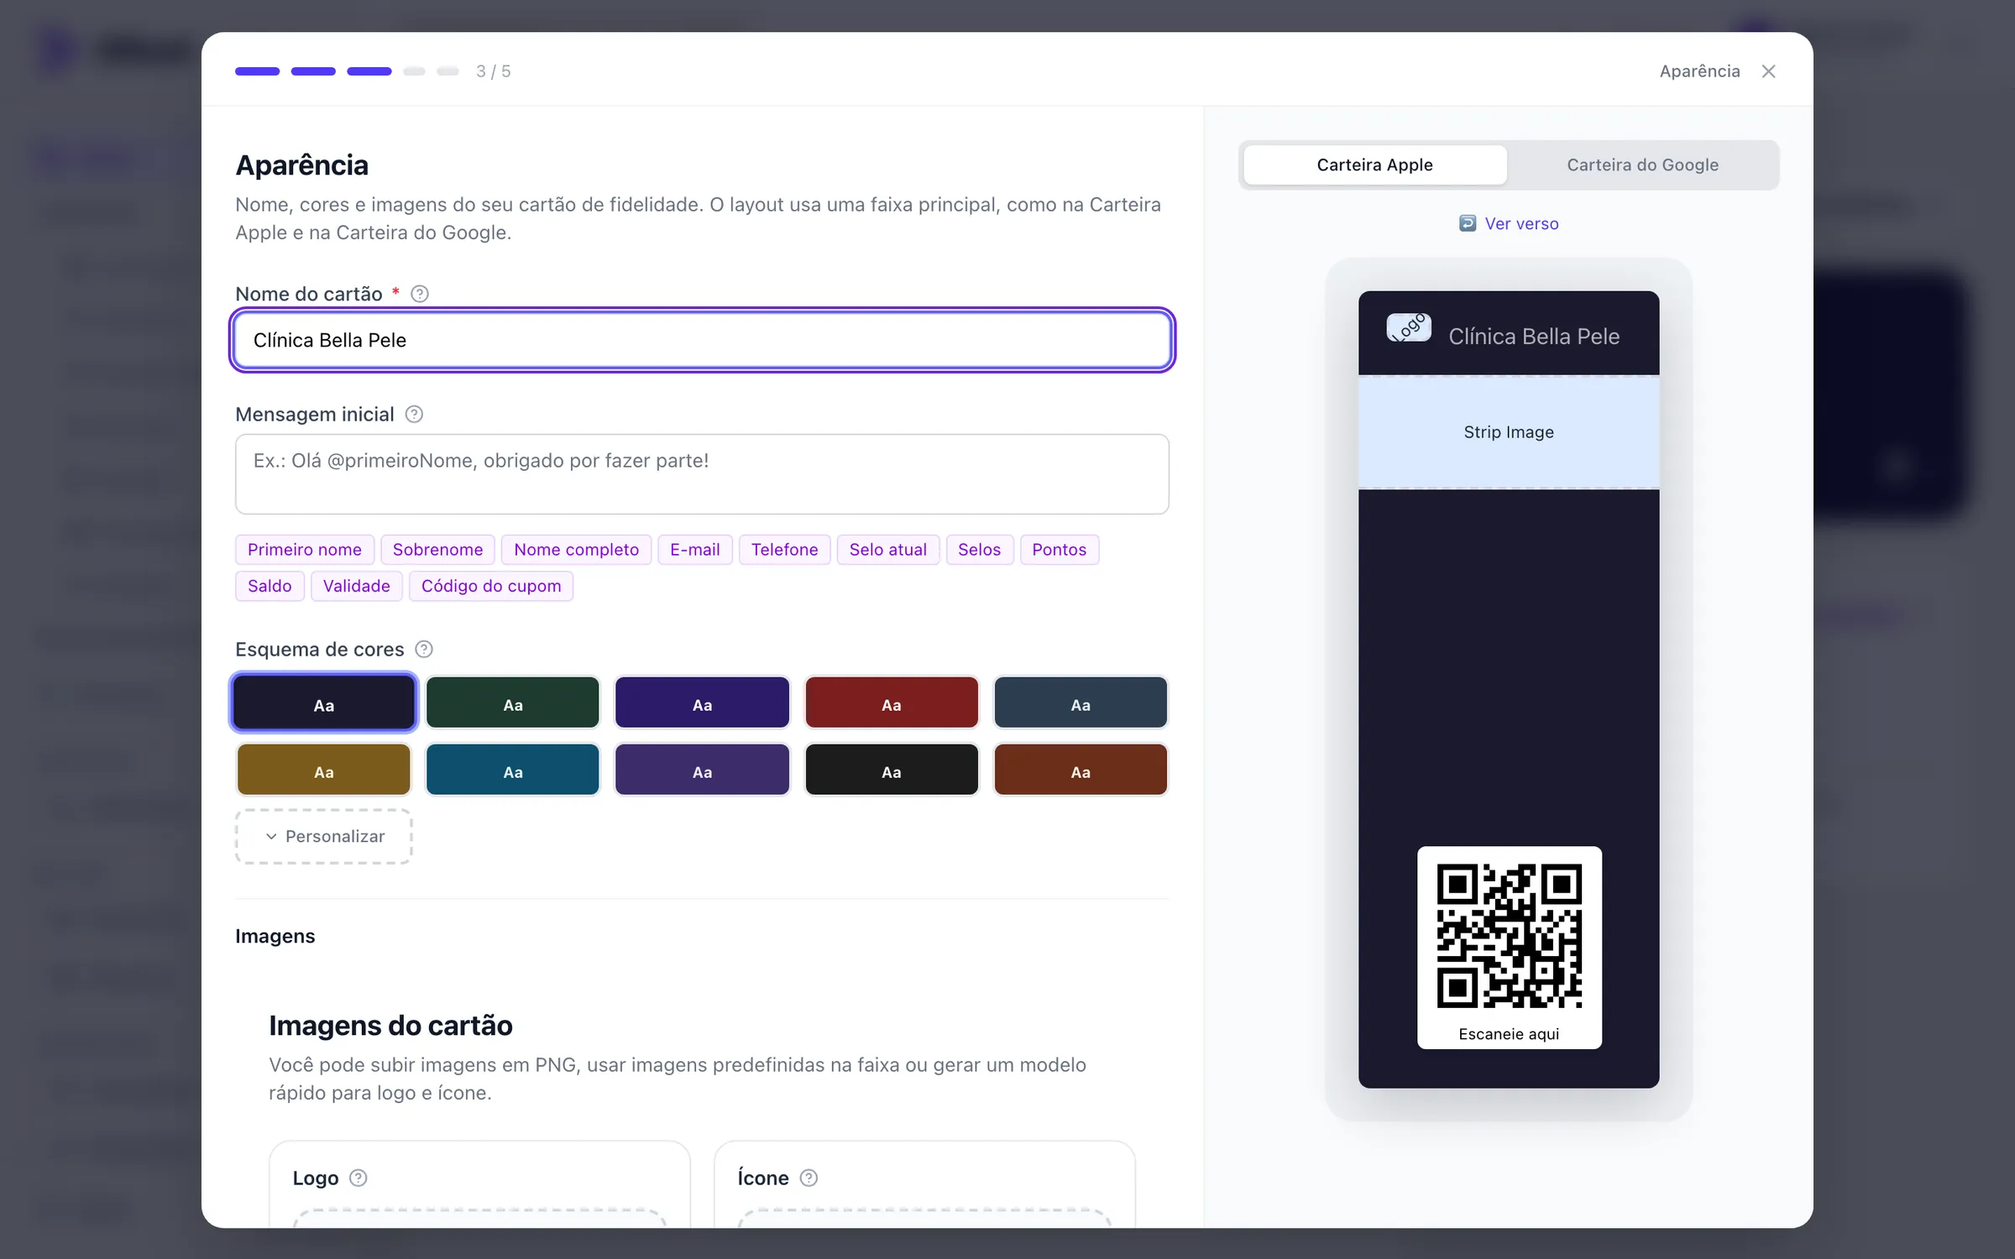Click help icon next to Ícone
This screenshot has width=2015, height=1259.
pyautogui.click(x=809, y=1178)
